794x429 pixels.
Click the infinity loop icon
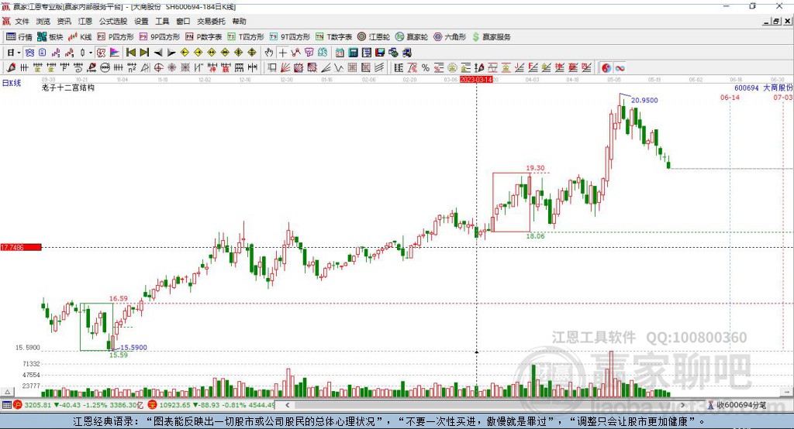coord(620,68)
